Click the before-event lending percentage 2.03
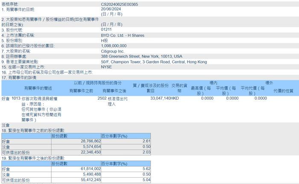 coord(147,152)
